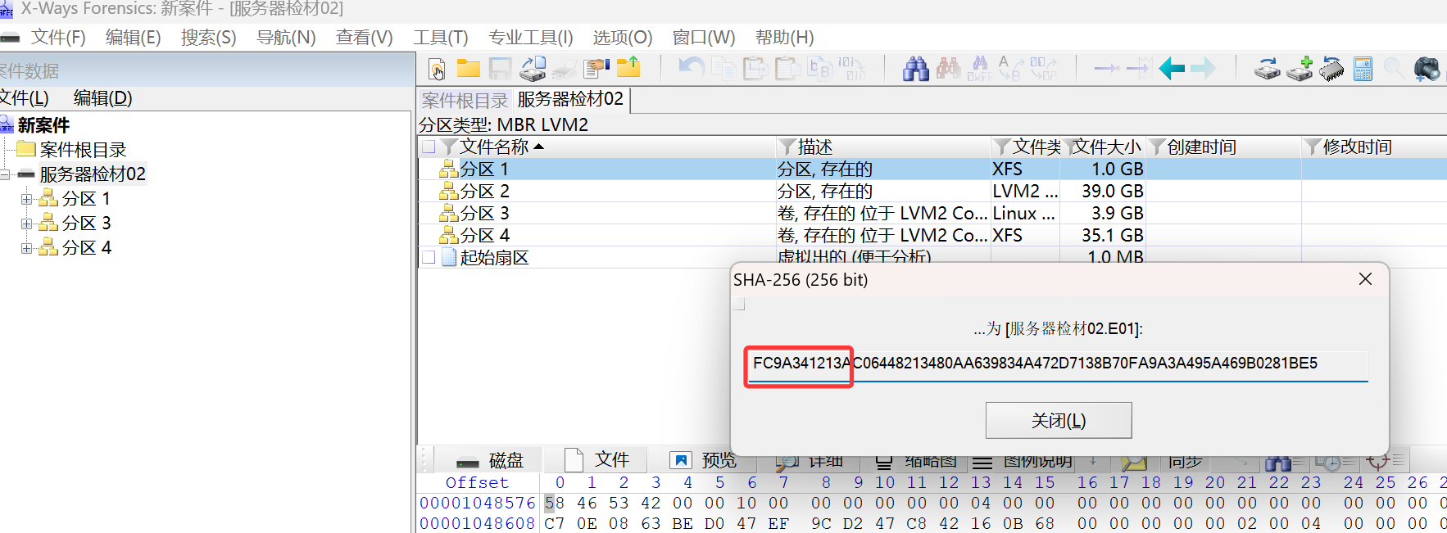Switch to the 预览 view mode button
The width and height of the screenshot is (1447, 533).
703,460
